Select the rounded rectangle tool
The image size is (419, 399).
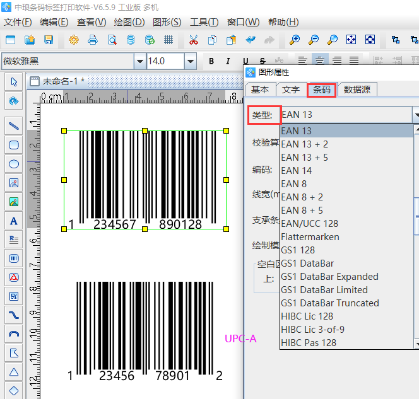[x=14, y=145]
